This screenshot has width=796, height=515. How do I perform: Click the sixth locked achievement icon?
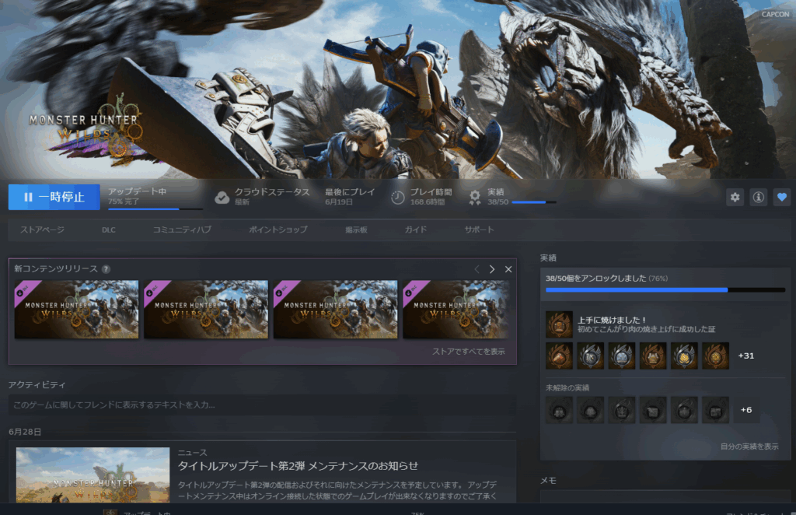[716, 410]
